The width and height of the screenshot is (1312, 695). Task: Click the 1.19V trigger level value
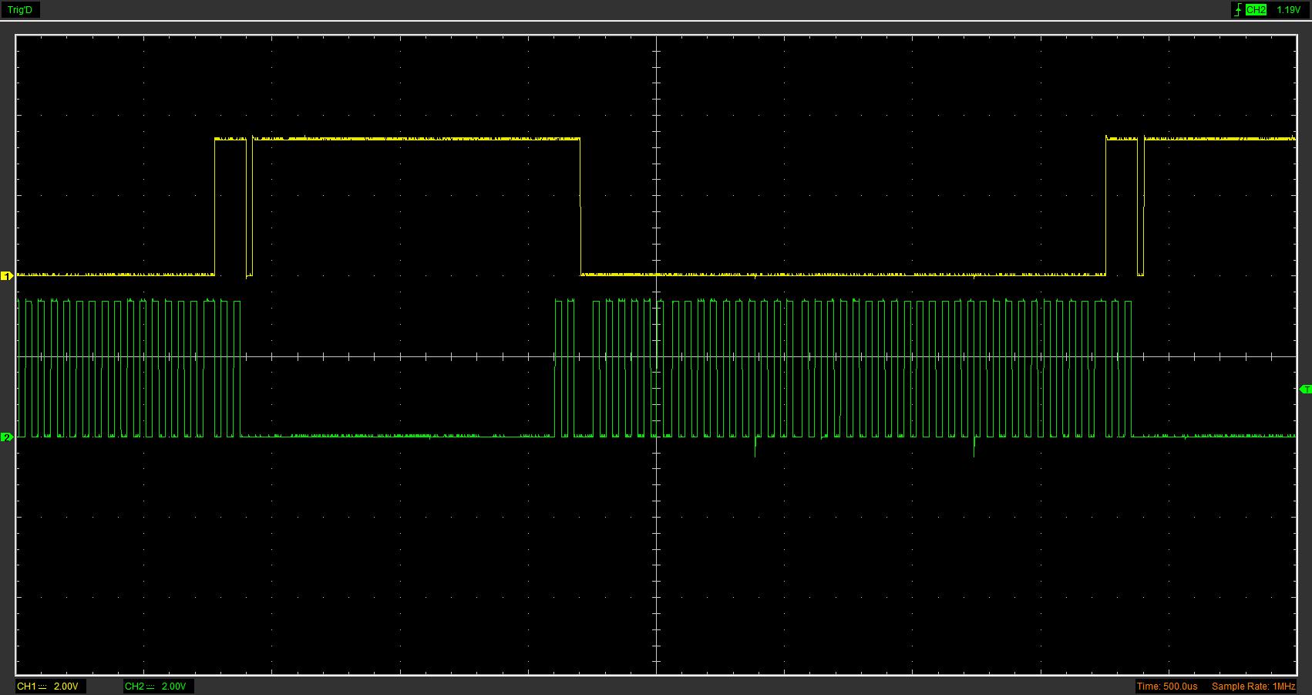pyautogui.click(x=1288, y=10)
